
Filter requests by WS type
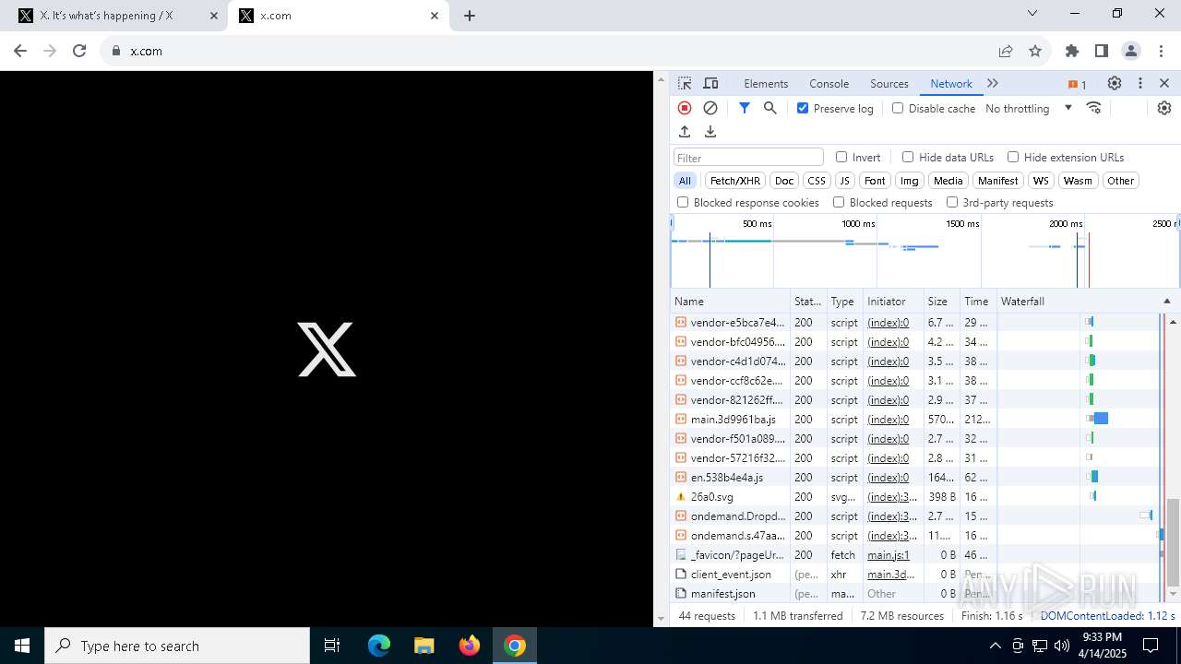pos(1041,181)
